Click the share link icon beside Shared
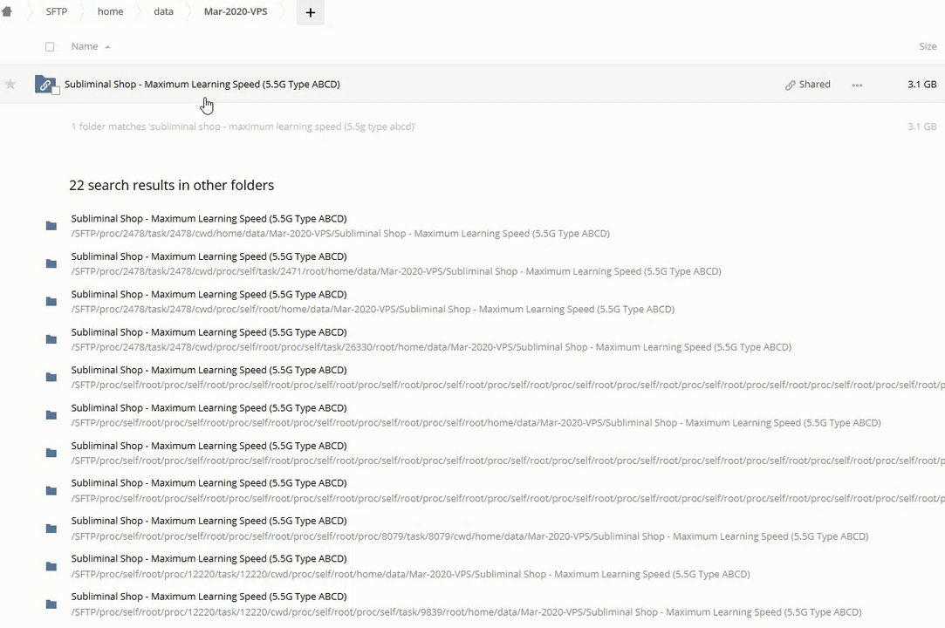945x628 pixels. pos(790,85)
